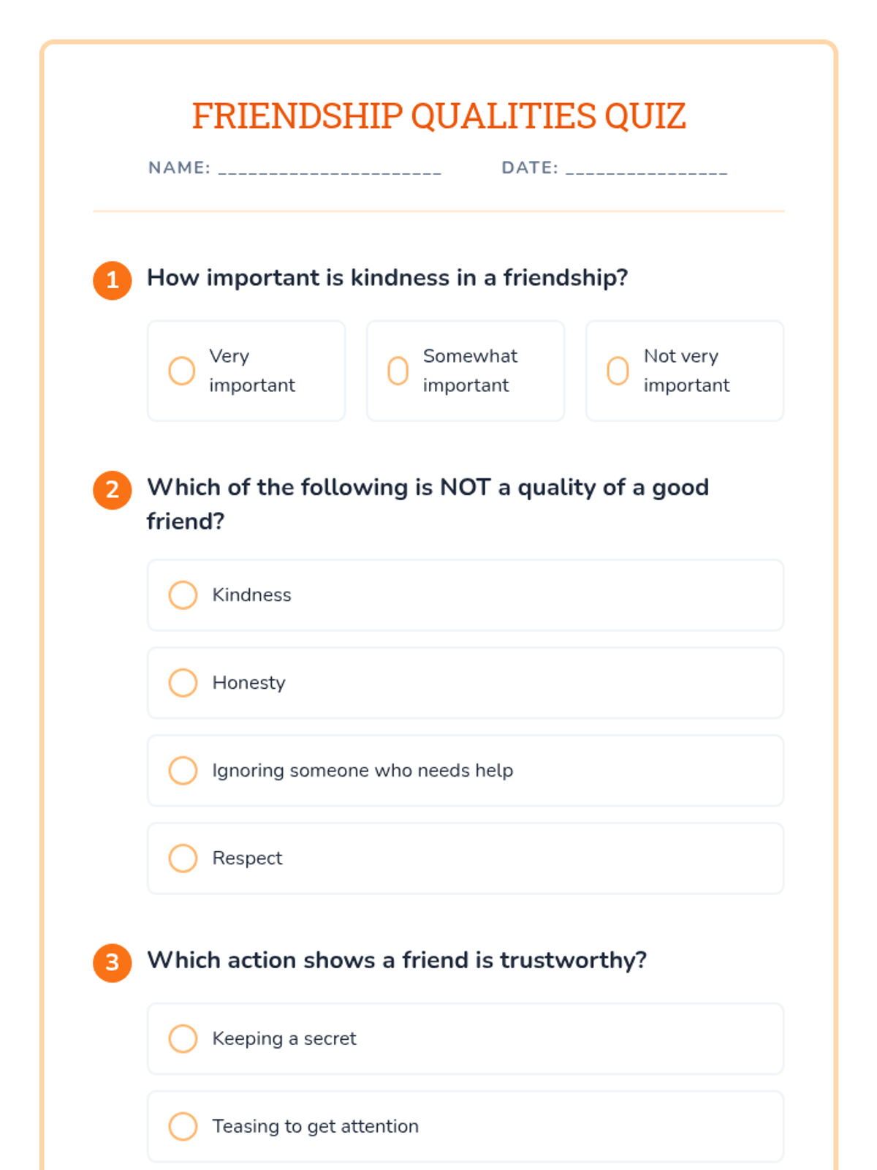Click the "Which action shows a friend is trustworthy" question
This screenshot has width=877, height=1170.
397,960
